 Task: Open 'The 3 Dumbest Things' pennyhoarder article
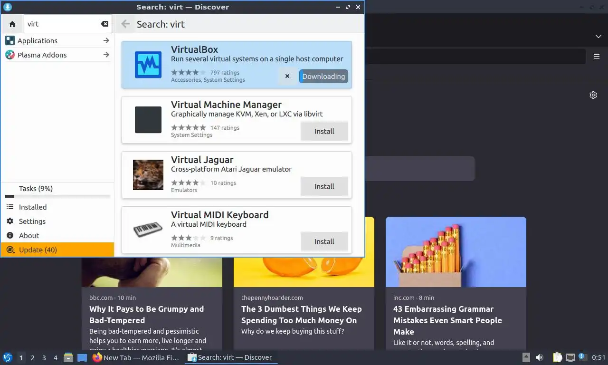pos(301,315)
